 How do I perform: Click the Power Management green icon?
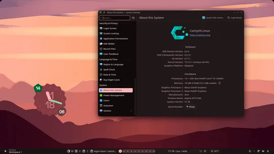coord(101,95)
